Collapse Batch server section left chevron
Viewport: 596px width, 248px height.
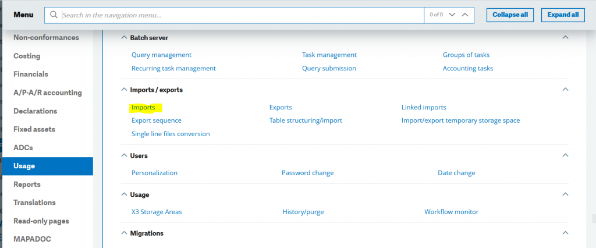124,38
